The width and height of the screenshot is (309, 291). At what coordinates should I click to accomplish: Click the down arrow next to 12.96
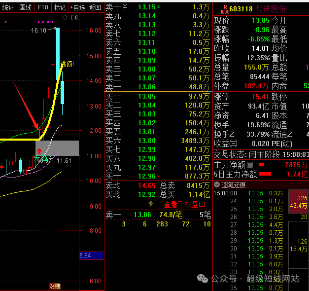158,177
